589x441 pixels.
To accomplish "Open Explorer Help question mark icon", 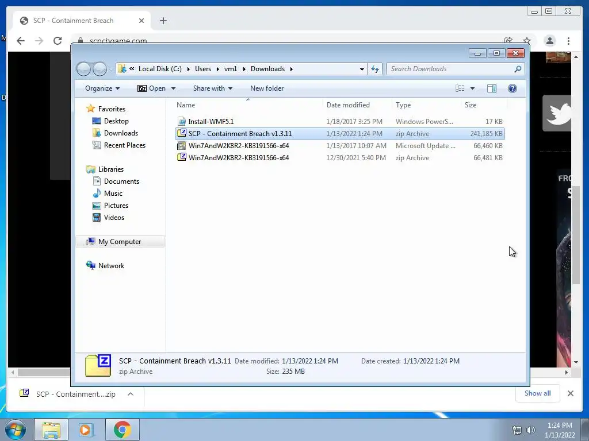I will click(512, 88).
